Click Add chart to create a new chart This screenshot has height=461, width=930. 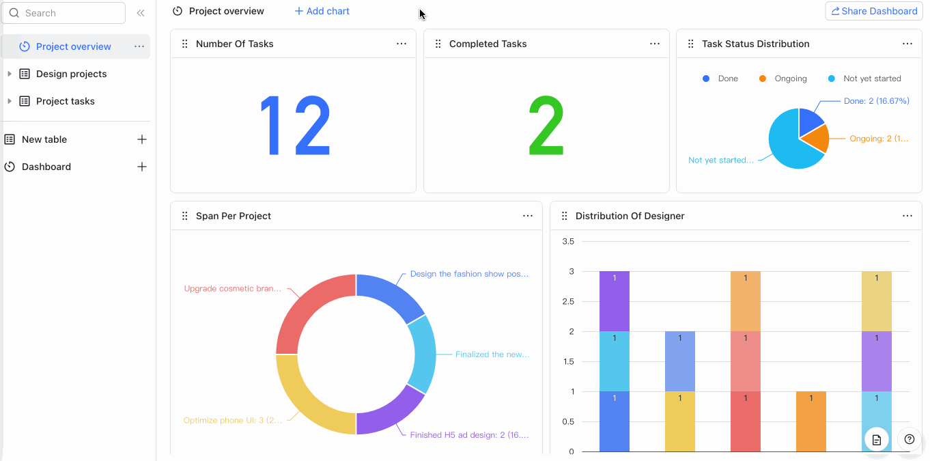[322, 11]
